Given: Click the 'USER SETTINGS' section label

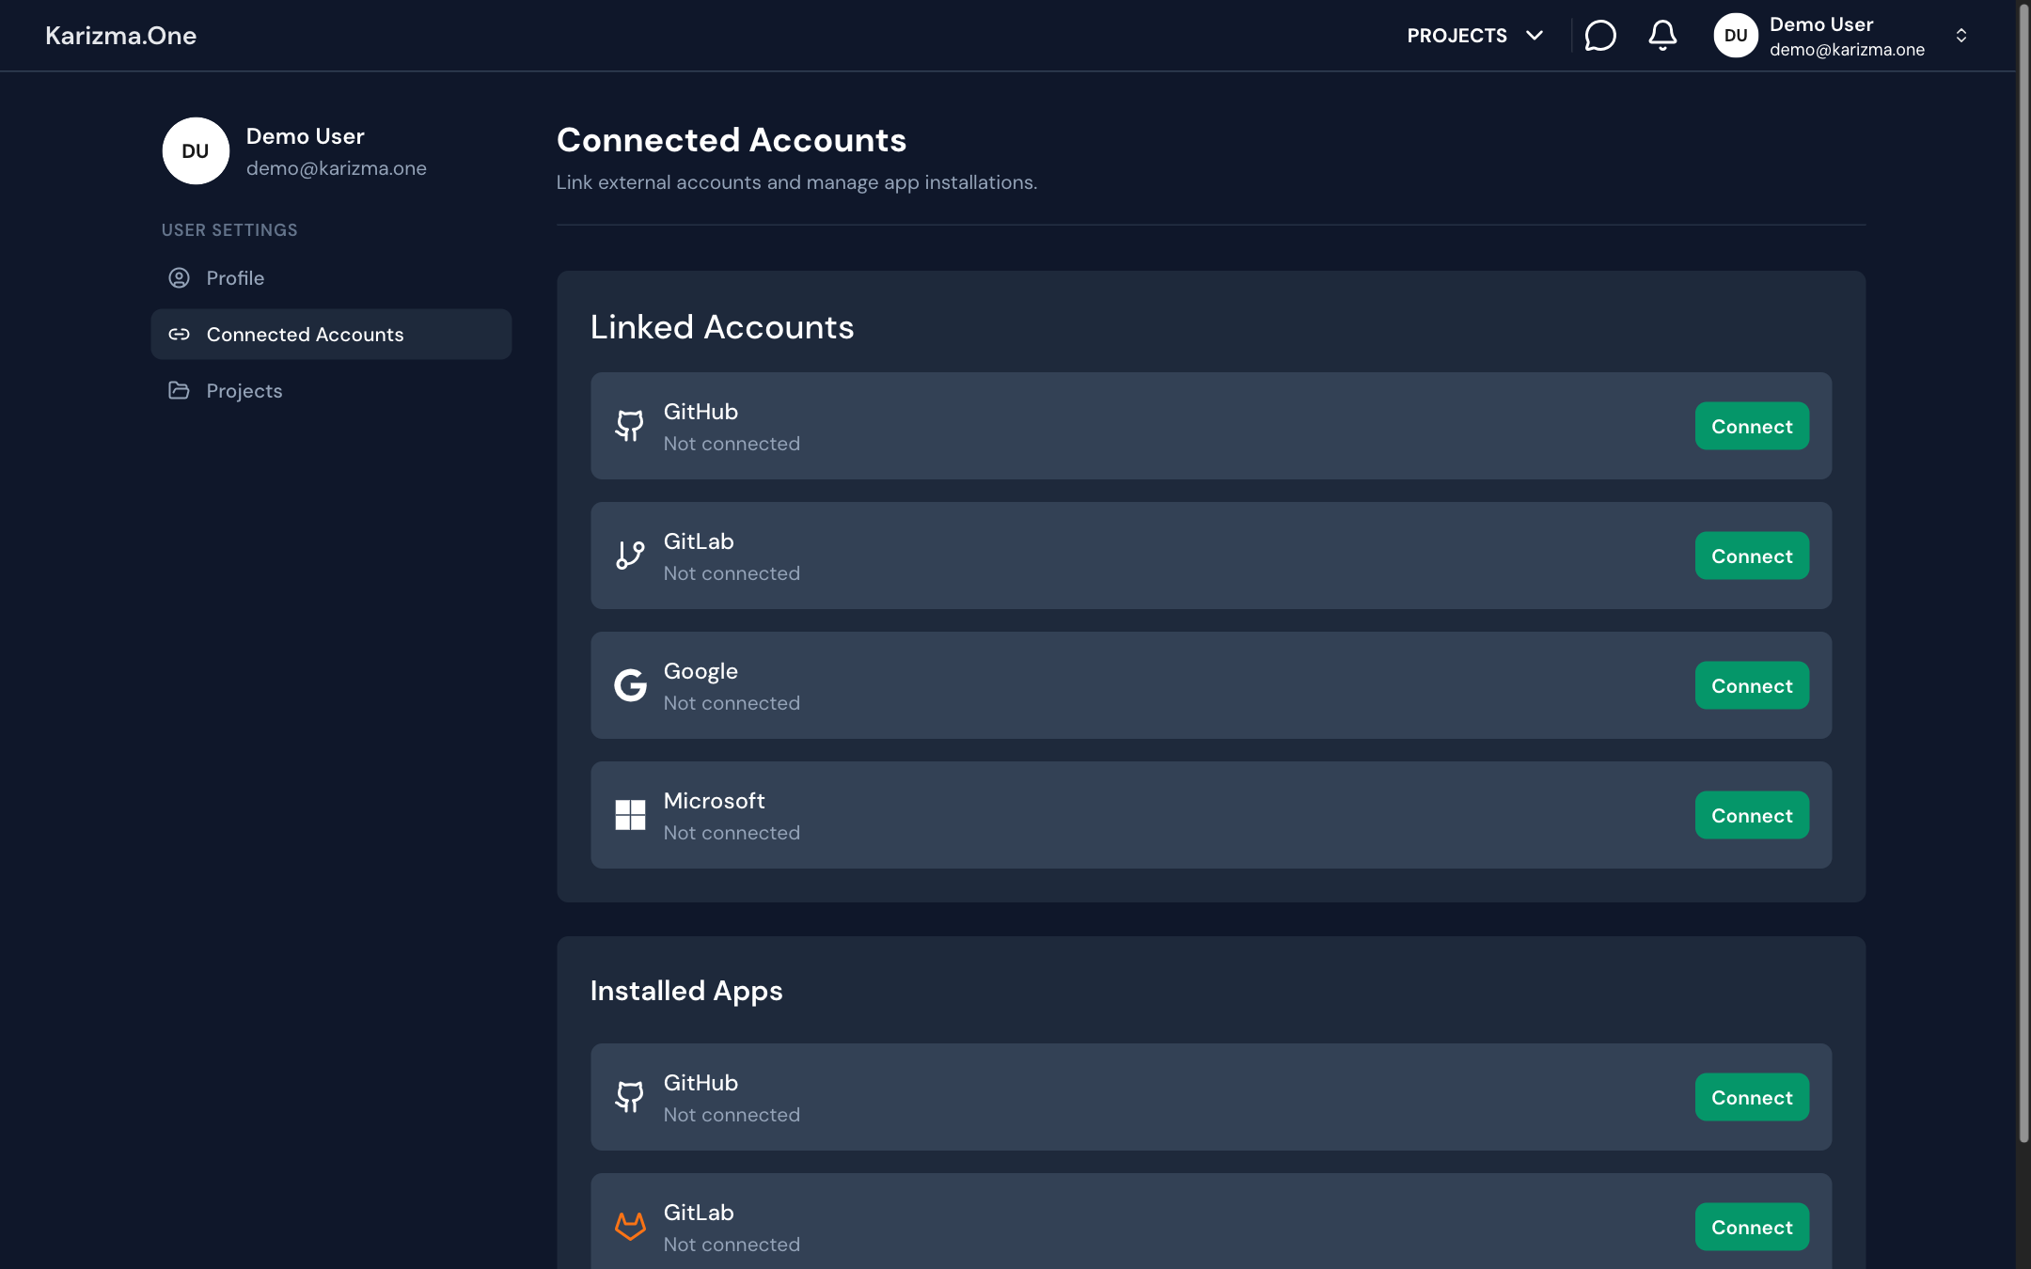Looking at the screenshot, I should pyautogui.click(x=229, y=230).
